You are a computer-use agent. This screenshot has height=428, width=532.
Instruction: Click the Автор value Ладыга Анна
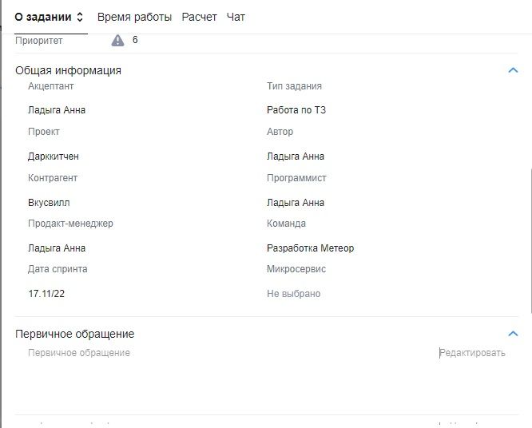click(296, 157)
